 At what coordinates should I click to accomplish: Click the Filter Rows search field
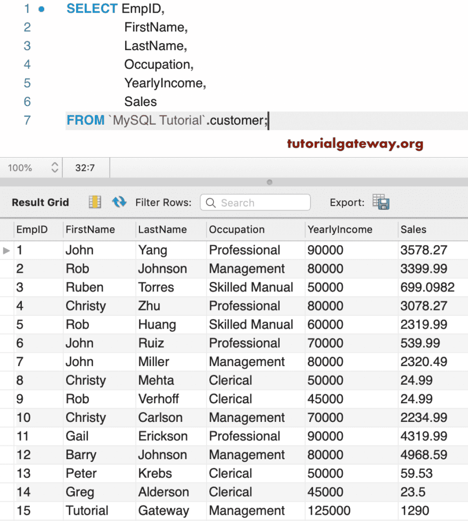point(255,202)
